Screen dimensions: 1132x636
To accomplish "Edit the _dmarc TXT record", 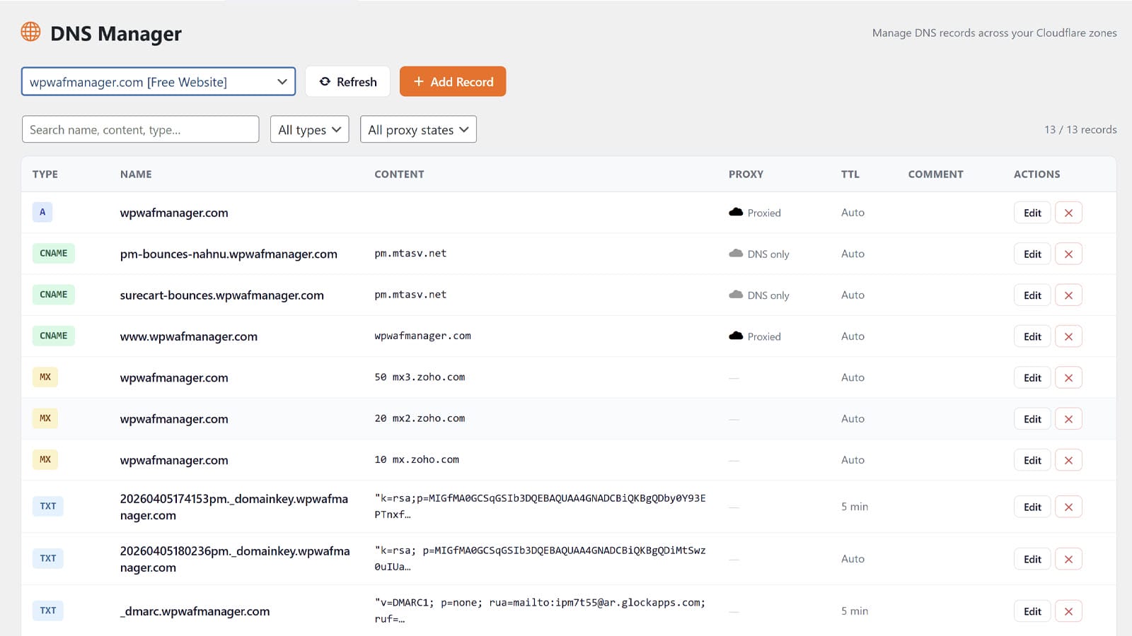I will (1032, 611).
